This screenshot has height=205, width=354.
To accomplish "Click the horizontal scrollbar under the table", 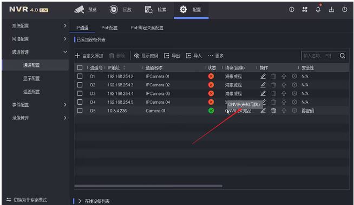I will (148, 186).
